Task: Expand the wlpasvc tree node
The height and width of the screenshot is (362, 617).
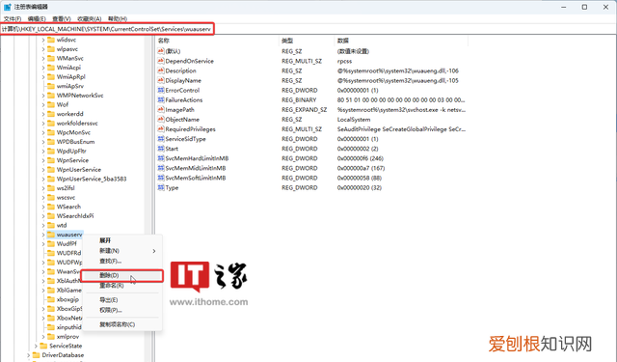Action: [x=43, y=49]
